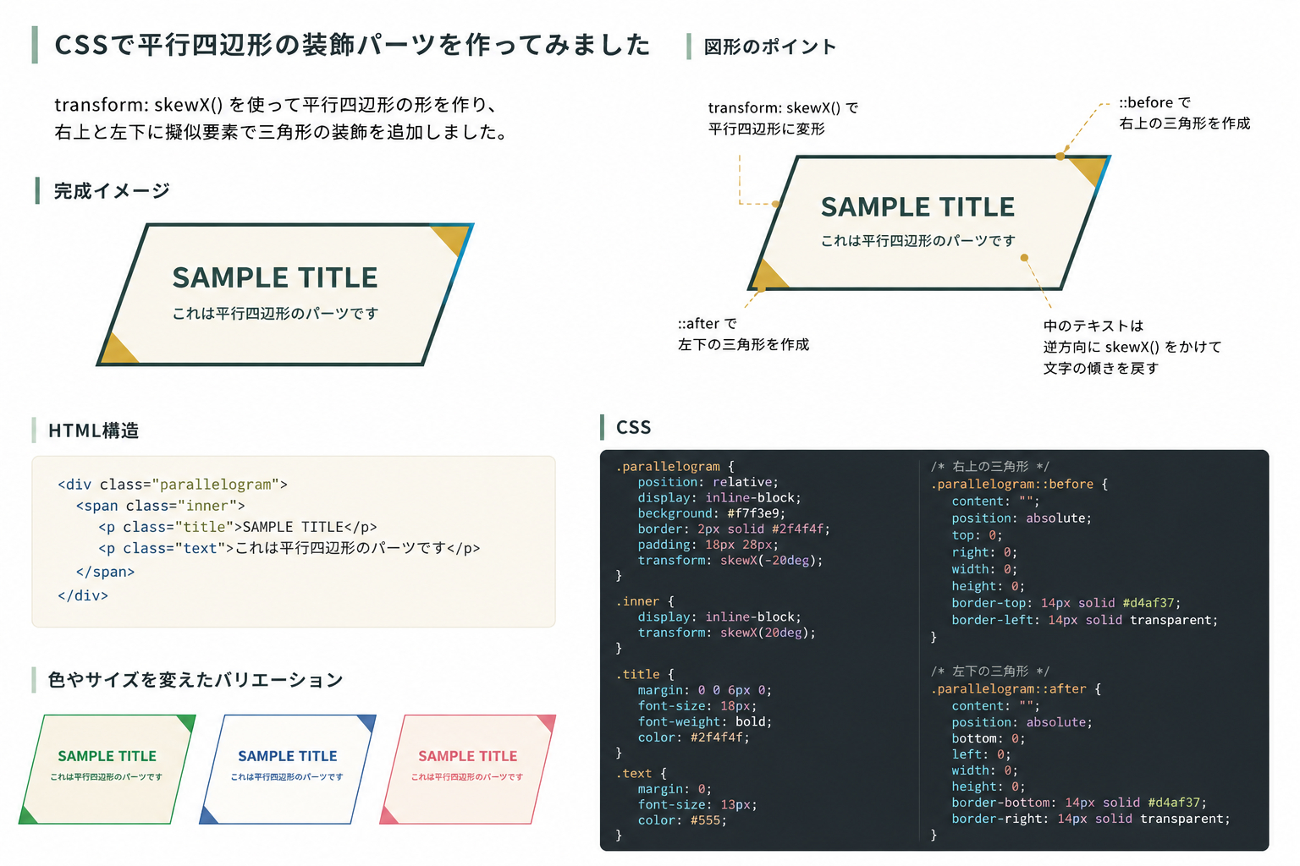Click the #d4af37 color value in border-top line

(x=1149, y=603)
